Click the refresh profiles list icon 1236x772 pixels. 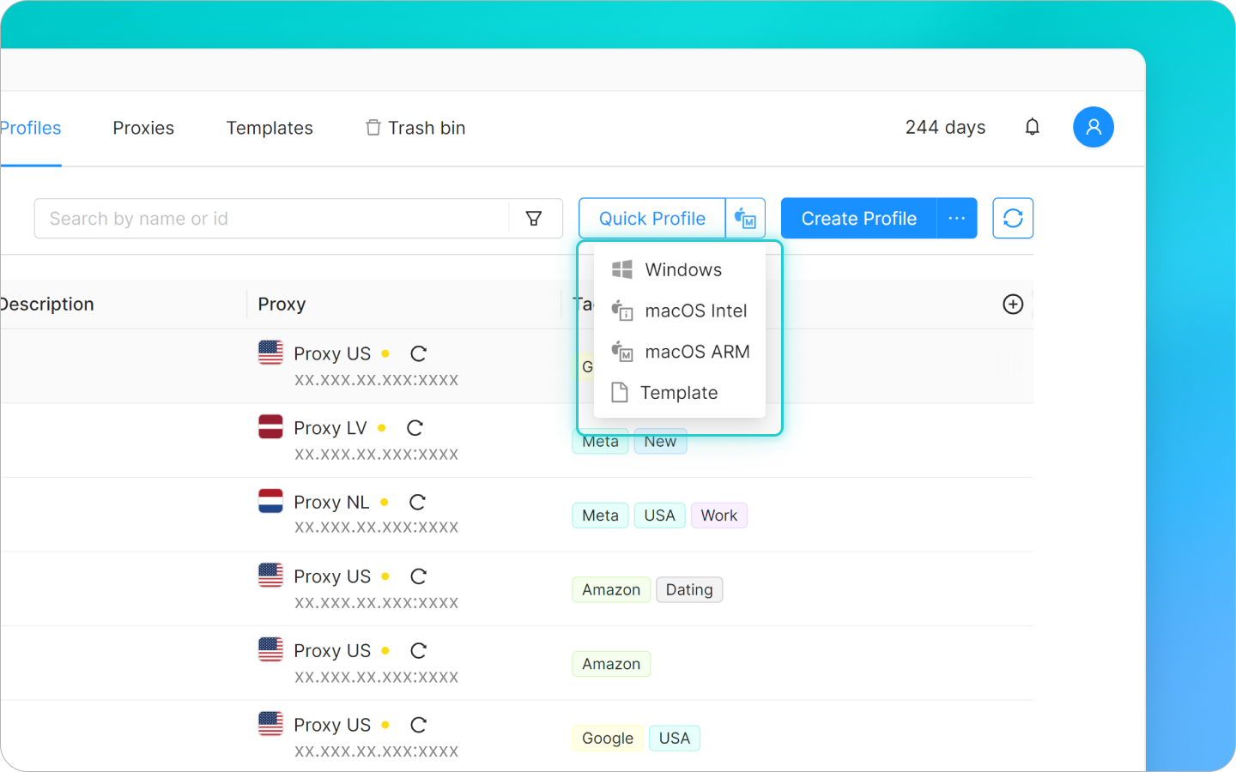pos(1013,218)
